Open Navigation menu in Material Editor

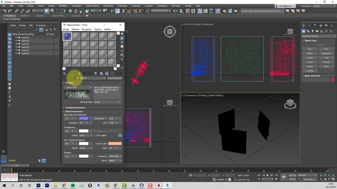click(x=86, y=29)
